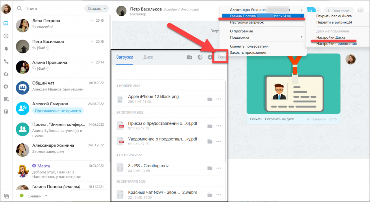This screenshot has height=202, width=370.
Task: Select Настройки Диска menu entry
Action: click(x=331, y=37)
